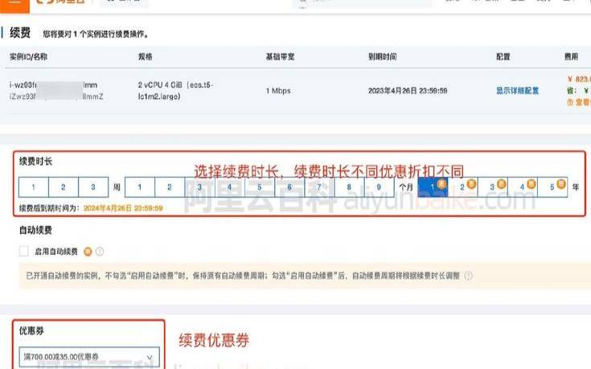Pick 4 years renewal duration

click(523, 187)
